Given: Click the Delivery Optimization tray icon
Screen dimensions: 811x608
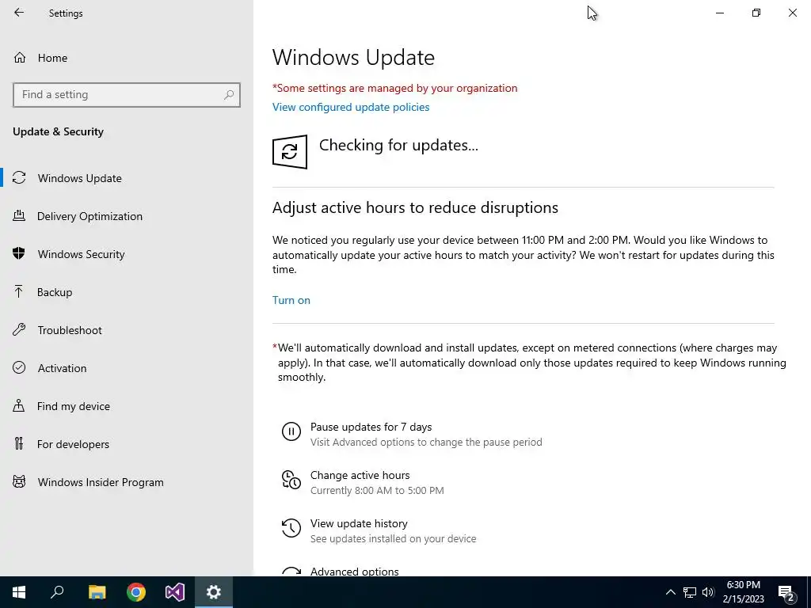Looking at the screenshot, I should tap(19, 215).
